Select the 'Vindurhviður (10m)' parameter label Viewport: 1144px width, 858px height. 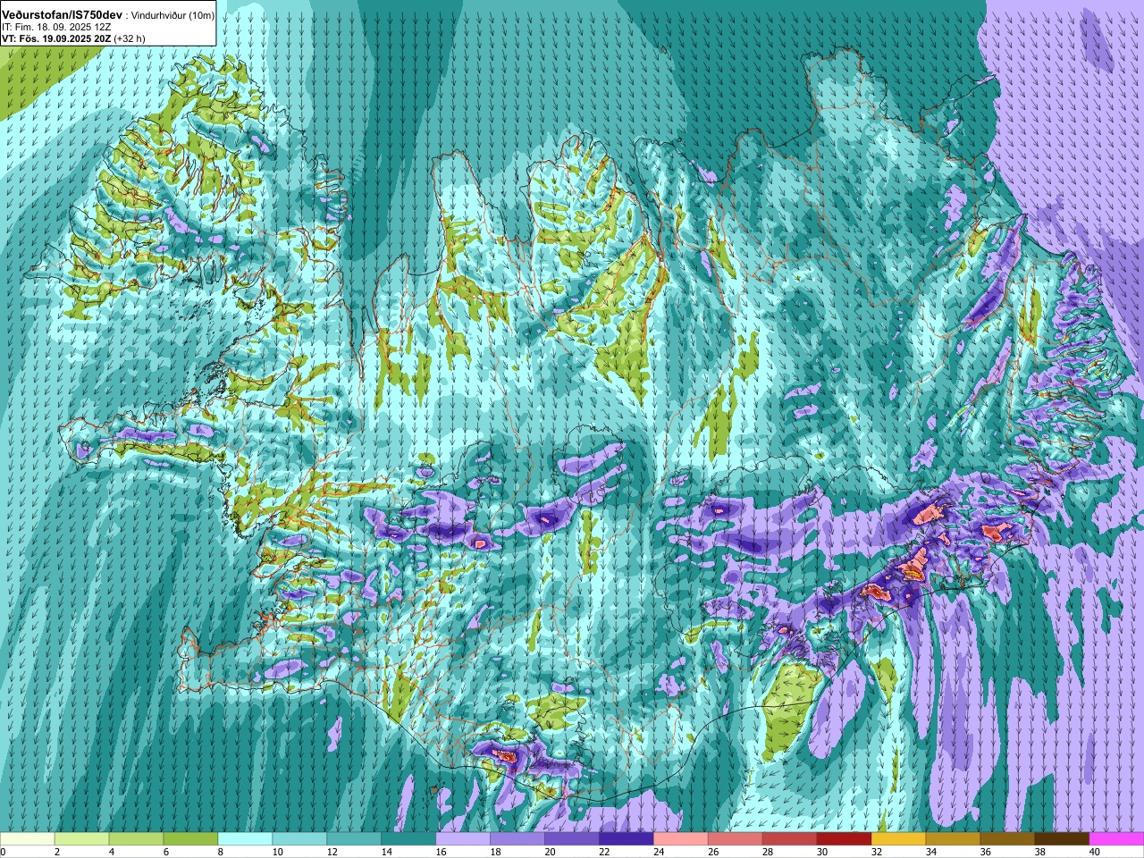[x=173, y=15]
